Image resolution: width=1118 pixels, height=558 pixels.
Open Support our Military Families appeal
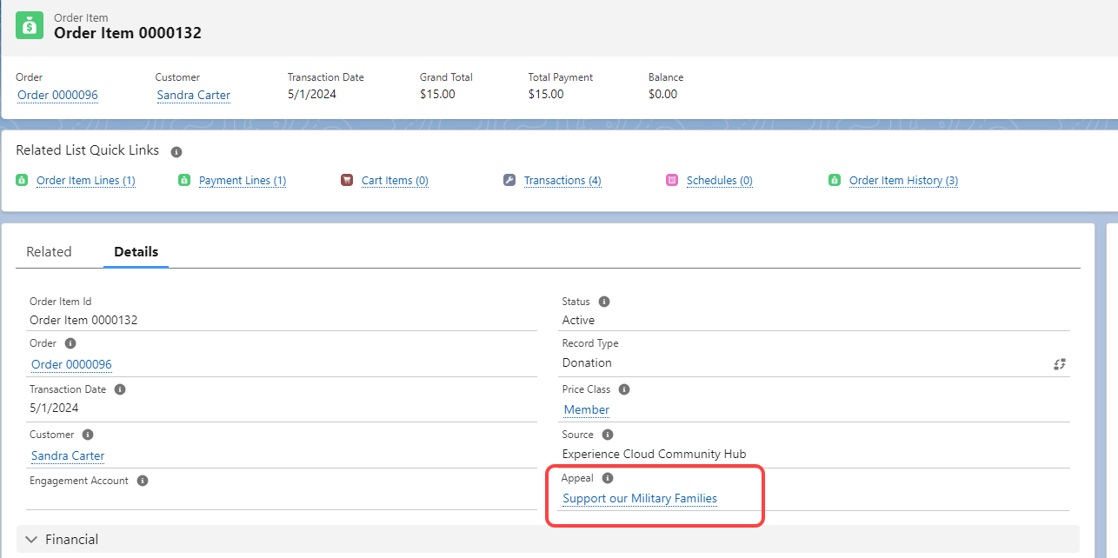(x=640, y=499)
